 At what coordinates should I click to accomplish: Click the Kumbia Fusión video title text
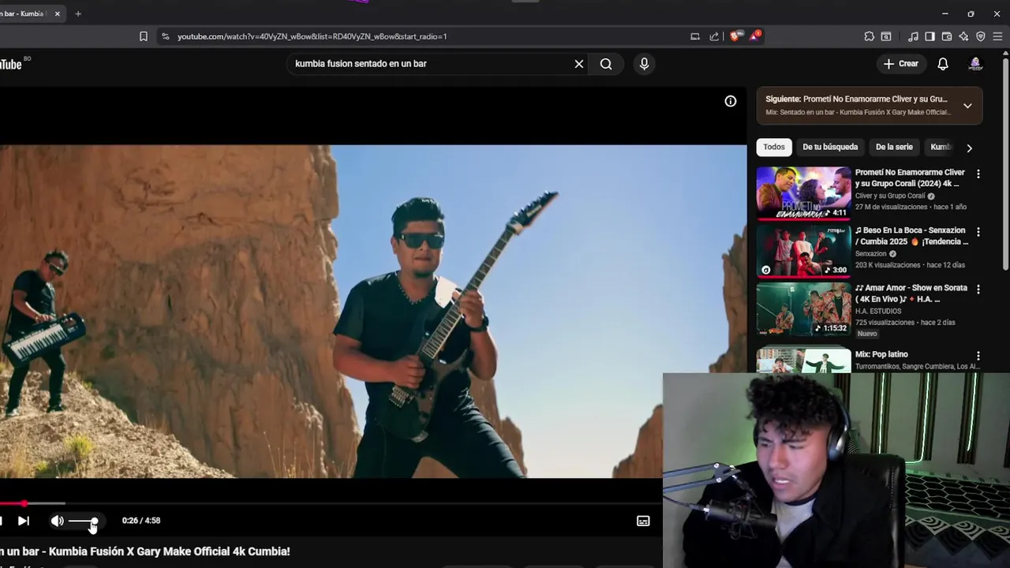click(145, 551)
